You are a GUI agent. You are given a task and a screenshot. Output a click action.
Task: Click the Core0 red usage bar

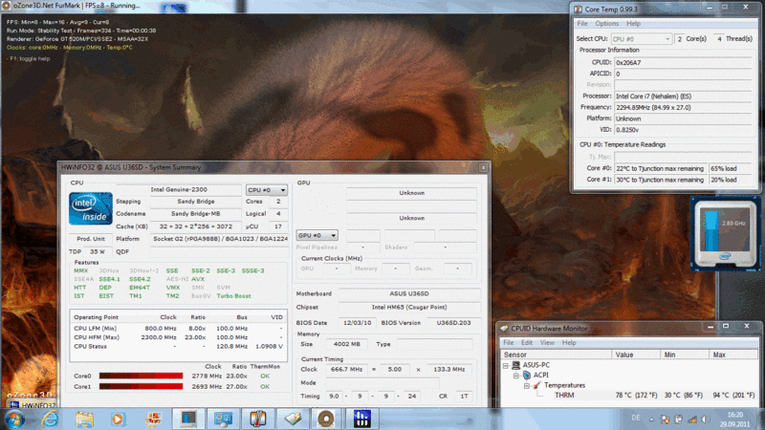[x=141, y=376]
